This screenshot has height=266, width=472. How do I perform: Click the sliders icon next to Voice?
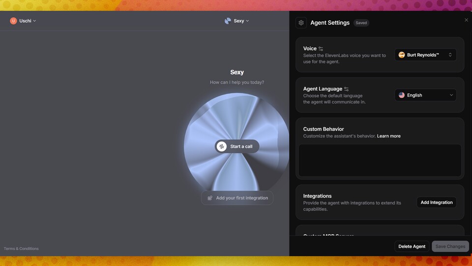point(321,49)
